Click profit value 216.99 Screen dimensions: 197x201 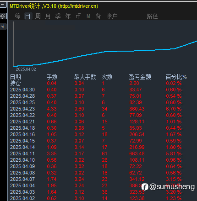pyautogui.click(x=137, y=147)
